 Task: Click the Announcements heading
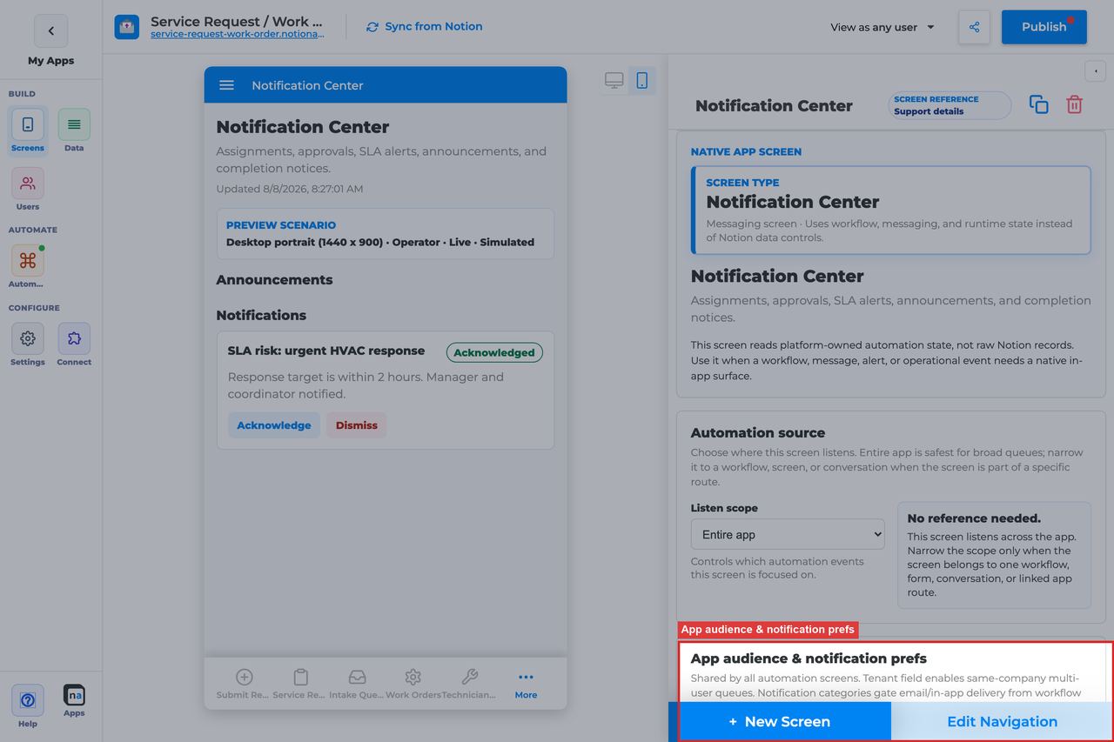point(274,280)
